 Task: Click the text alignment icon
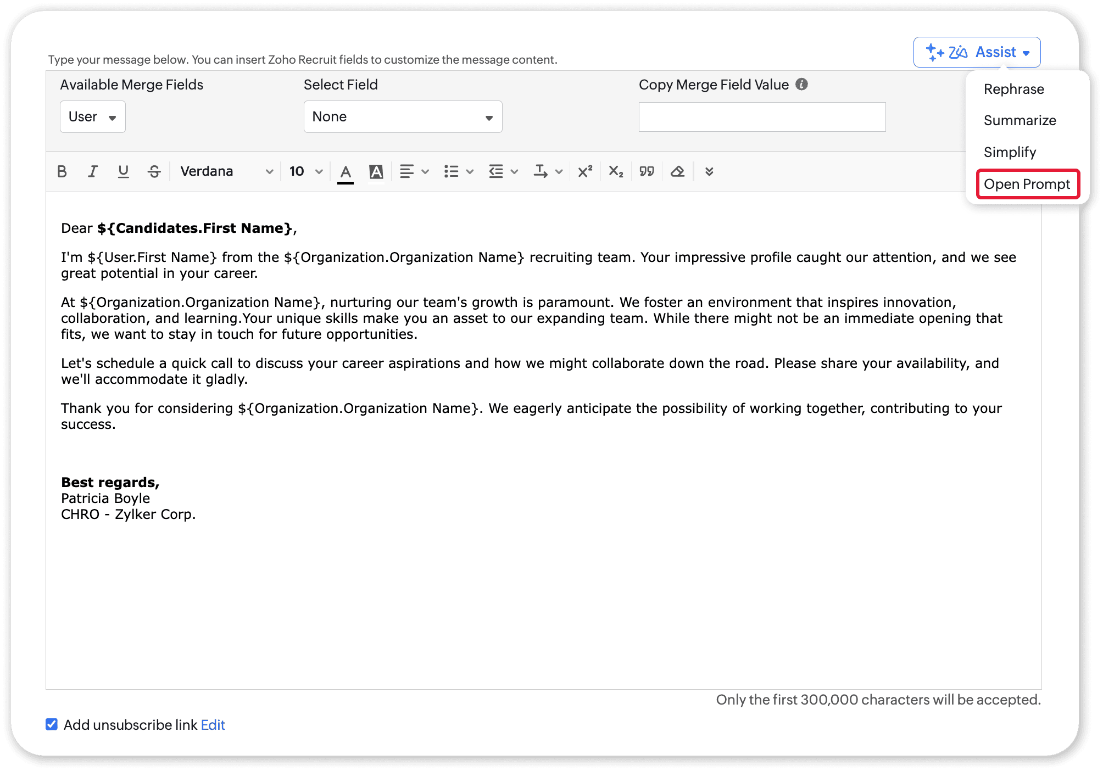(x=406, y=171)
